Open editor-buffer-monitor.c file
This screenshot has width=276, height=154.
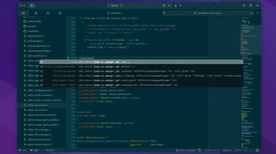pos(40,95)
